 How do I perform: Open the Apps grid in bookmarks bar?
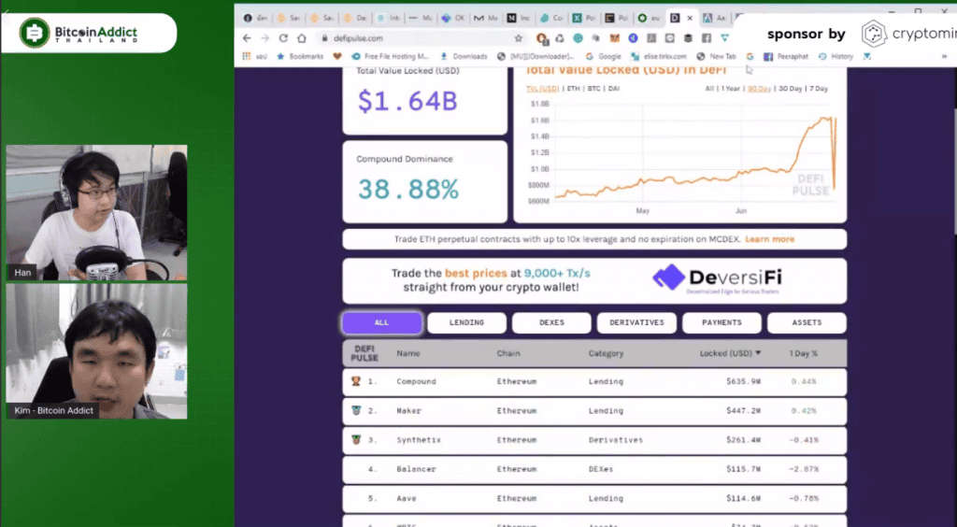[x=247, y=56]
